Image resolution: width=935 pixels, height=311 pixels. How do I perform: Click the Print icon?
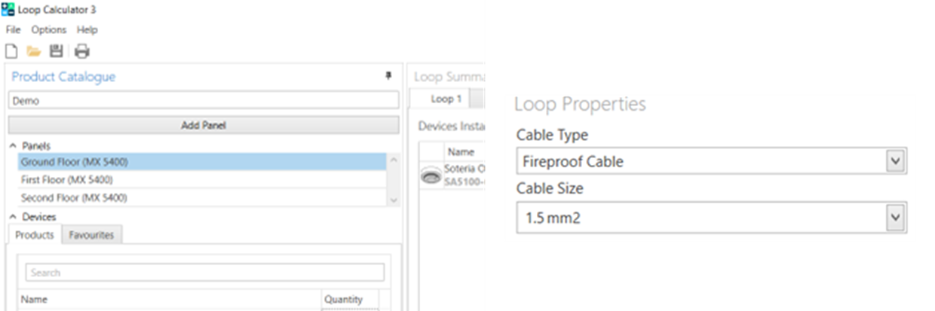click(81, 51)
